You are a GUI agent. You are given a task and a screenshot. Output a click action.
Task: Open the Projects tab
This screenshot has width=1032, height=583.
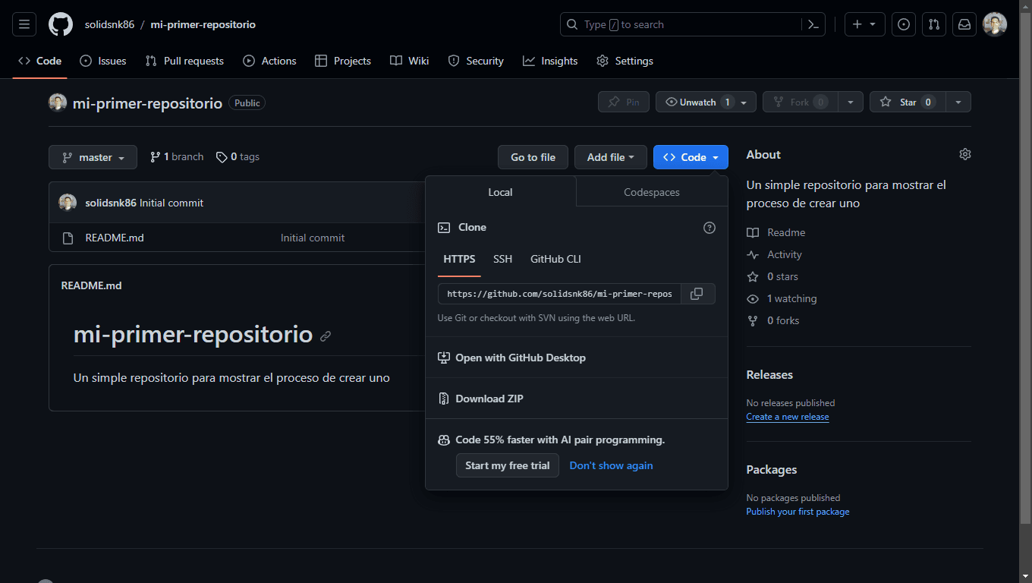[343, 61]
